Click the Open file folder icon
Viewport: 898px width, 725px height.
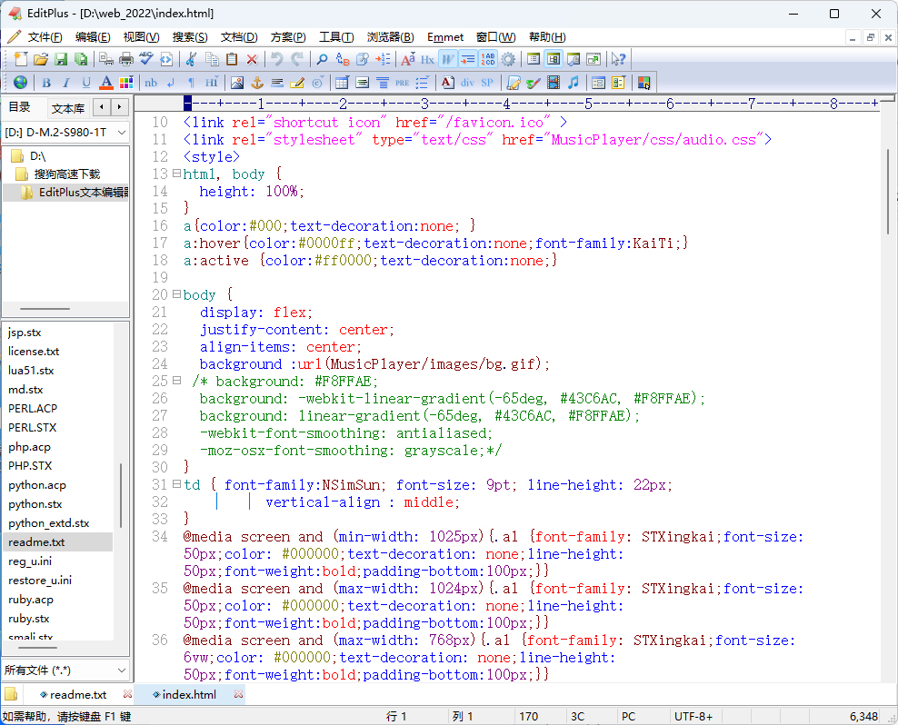41,59
